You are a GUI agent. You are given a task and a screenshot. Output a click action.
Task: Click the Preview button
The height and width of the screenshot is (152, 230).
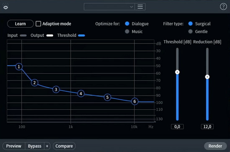click(14, 146)
